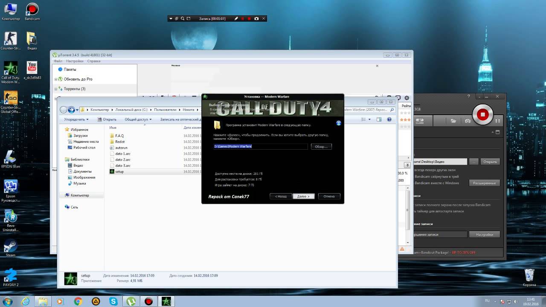The image size is (546, 307).
Task: Click Открыть in Explorer toolbar
Action: [x=107, y=119]
